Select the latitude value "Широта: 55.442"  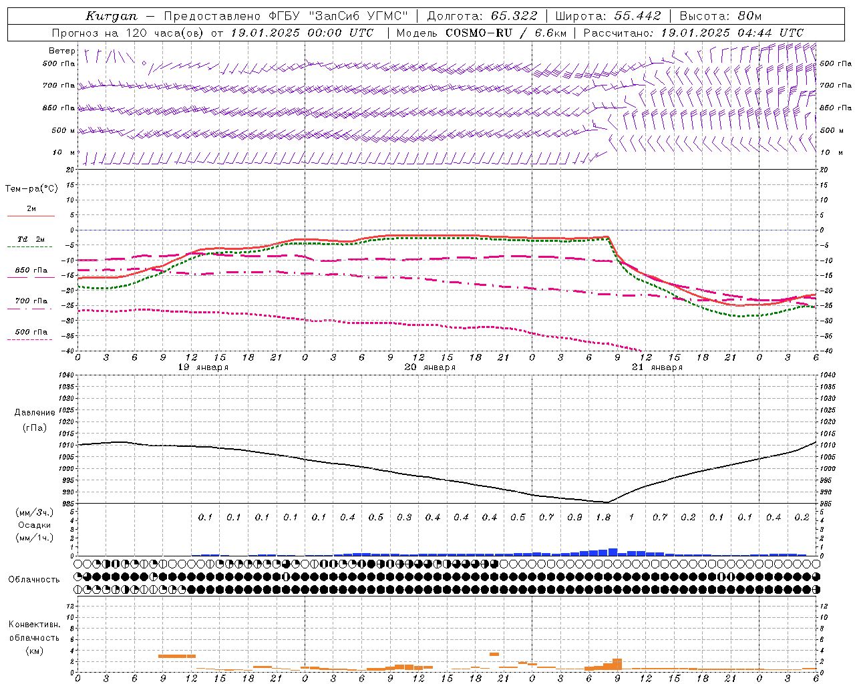click(609, 16)
